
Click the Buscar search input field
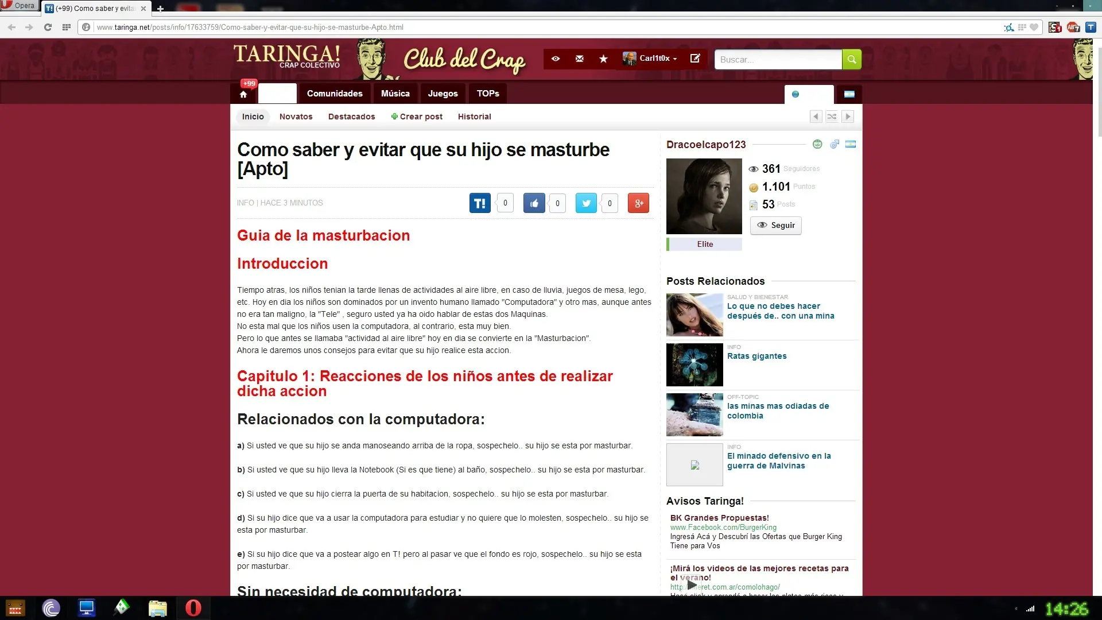pos(777,59)
